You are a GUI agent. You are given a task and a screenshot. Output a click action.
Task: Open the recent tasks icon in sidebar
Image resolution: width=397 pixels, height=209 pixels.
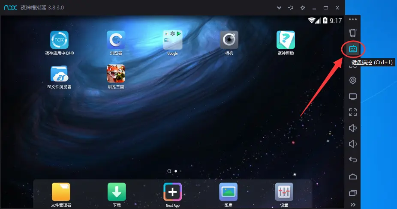(x=353, y=193)
